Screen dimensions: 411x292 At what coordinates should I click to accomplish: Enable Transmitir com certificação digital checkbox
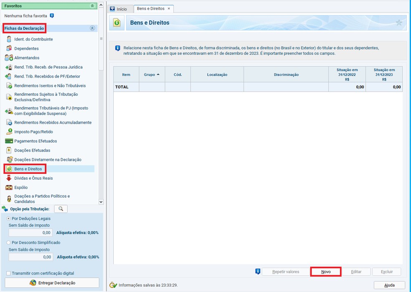(x=9, y=273)
